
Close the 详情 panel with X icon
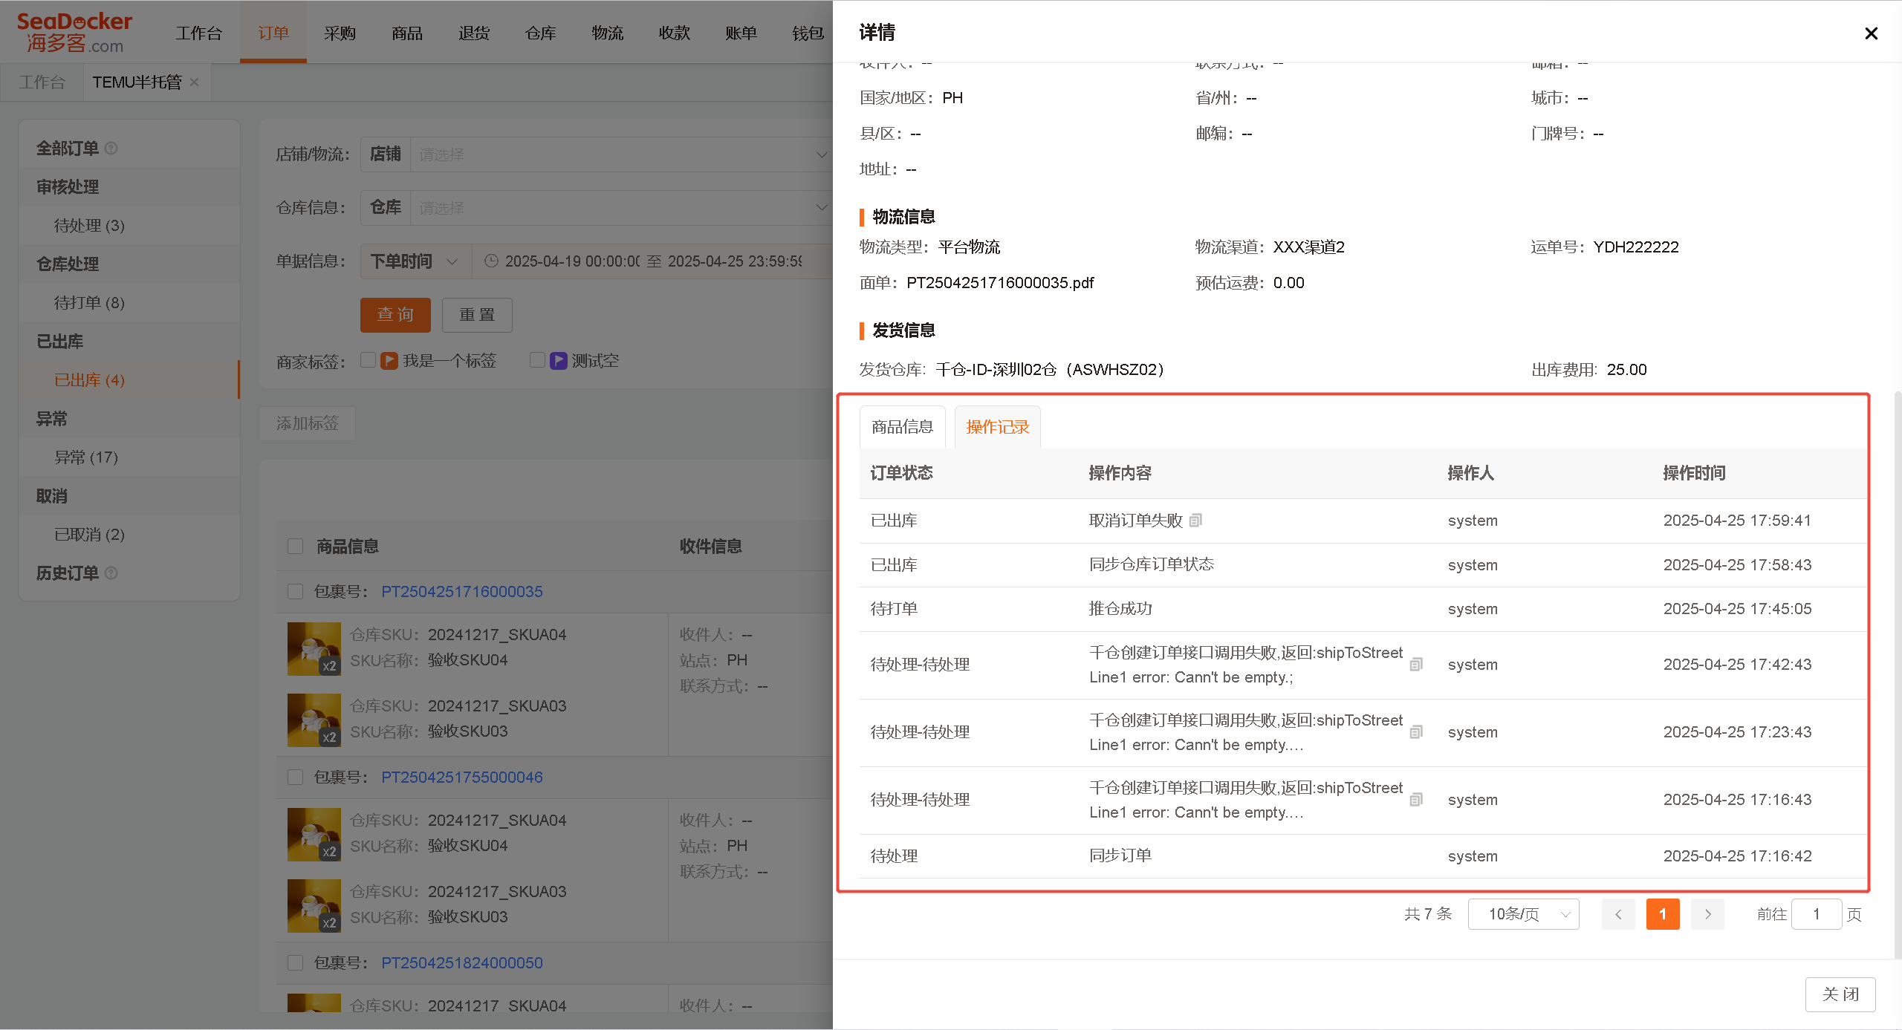[x=1871, y=33]
